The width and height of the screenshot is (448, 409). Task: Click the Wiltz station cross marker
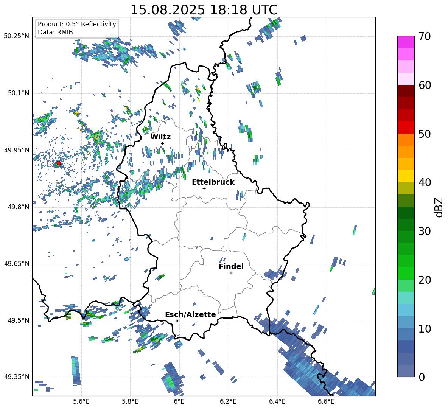pos(162,143)
